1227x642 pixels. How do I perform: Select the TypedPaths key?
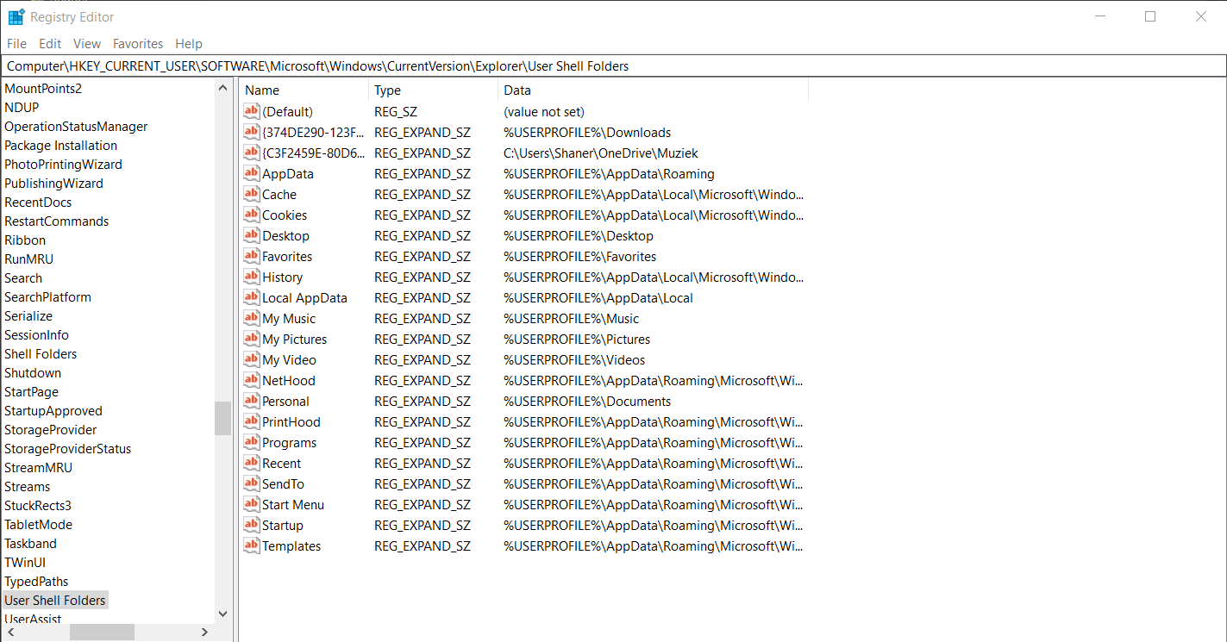(36, 581)
